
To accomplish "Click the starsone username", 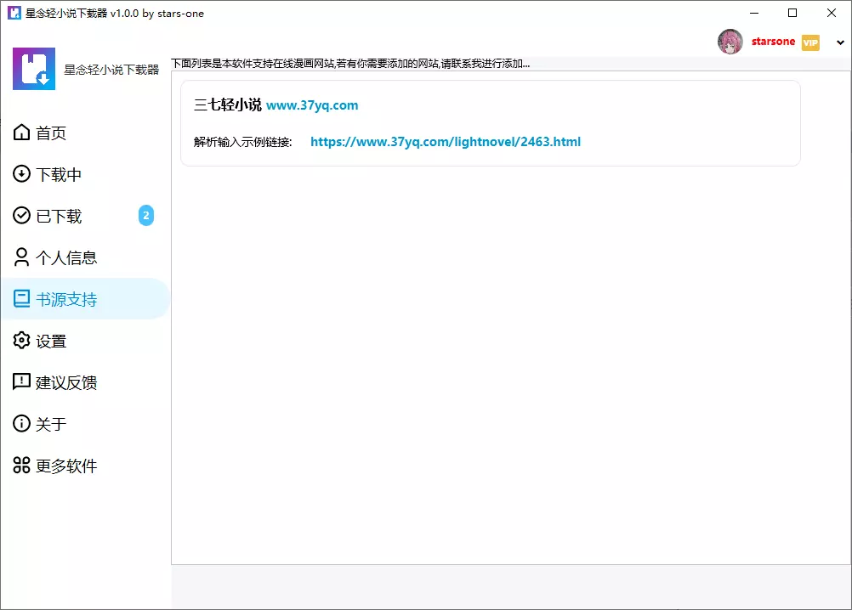I will [773, 42].
